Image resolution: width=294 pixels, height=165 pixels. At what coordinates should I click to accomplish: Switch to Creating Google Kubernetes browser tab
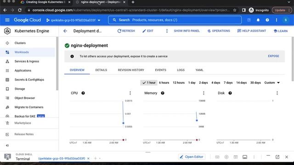[x=45, y=2]
